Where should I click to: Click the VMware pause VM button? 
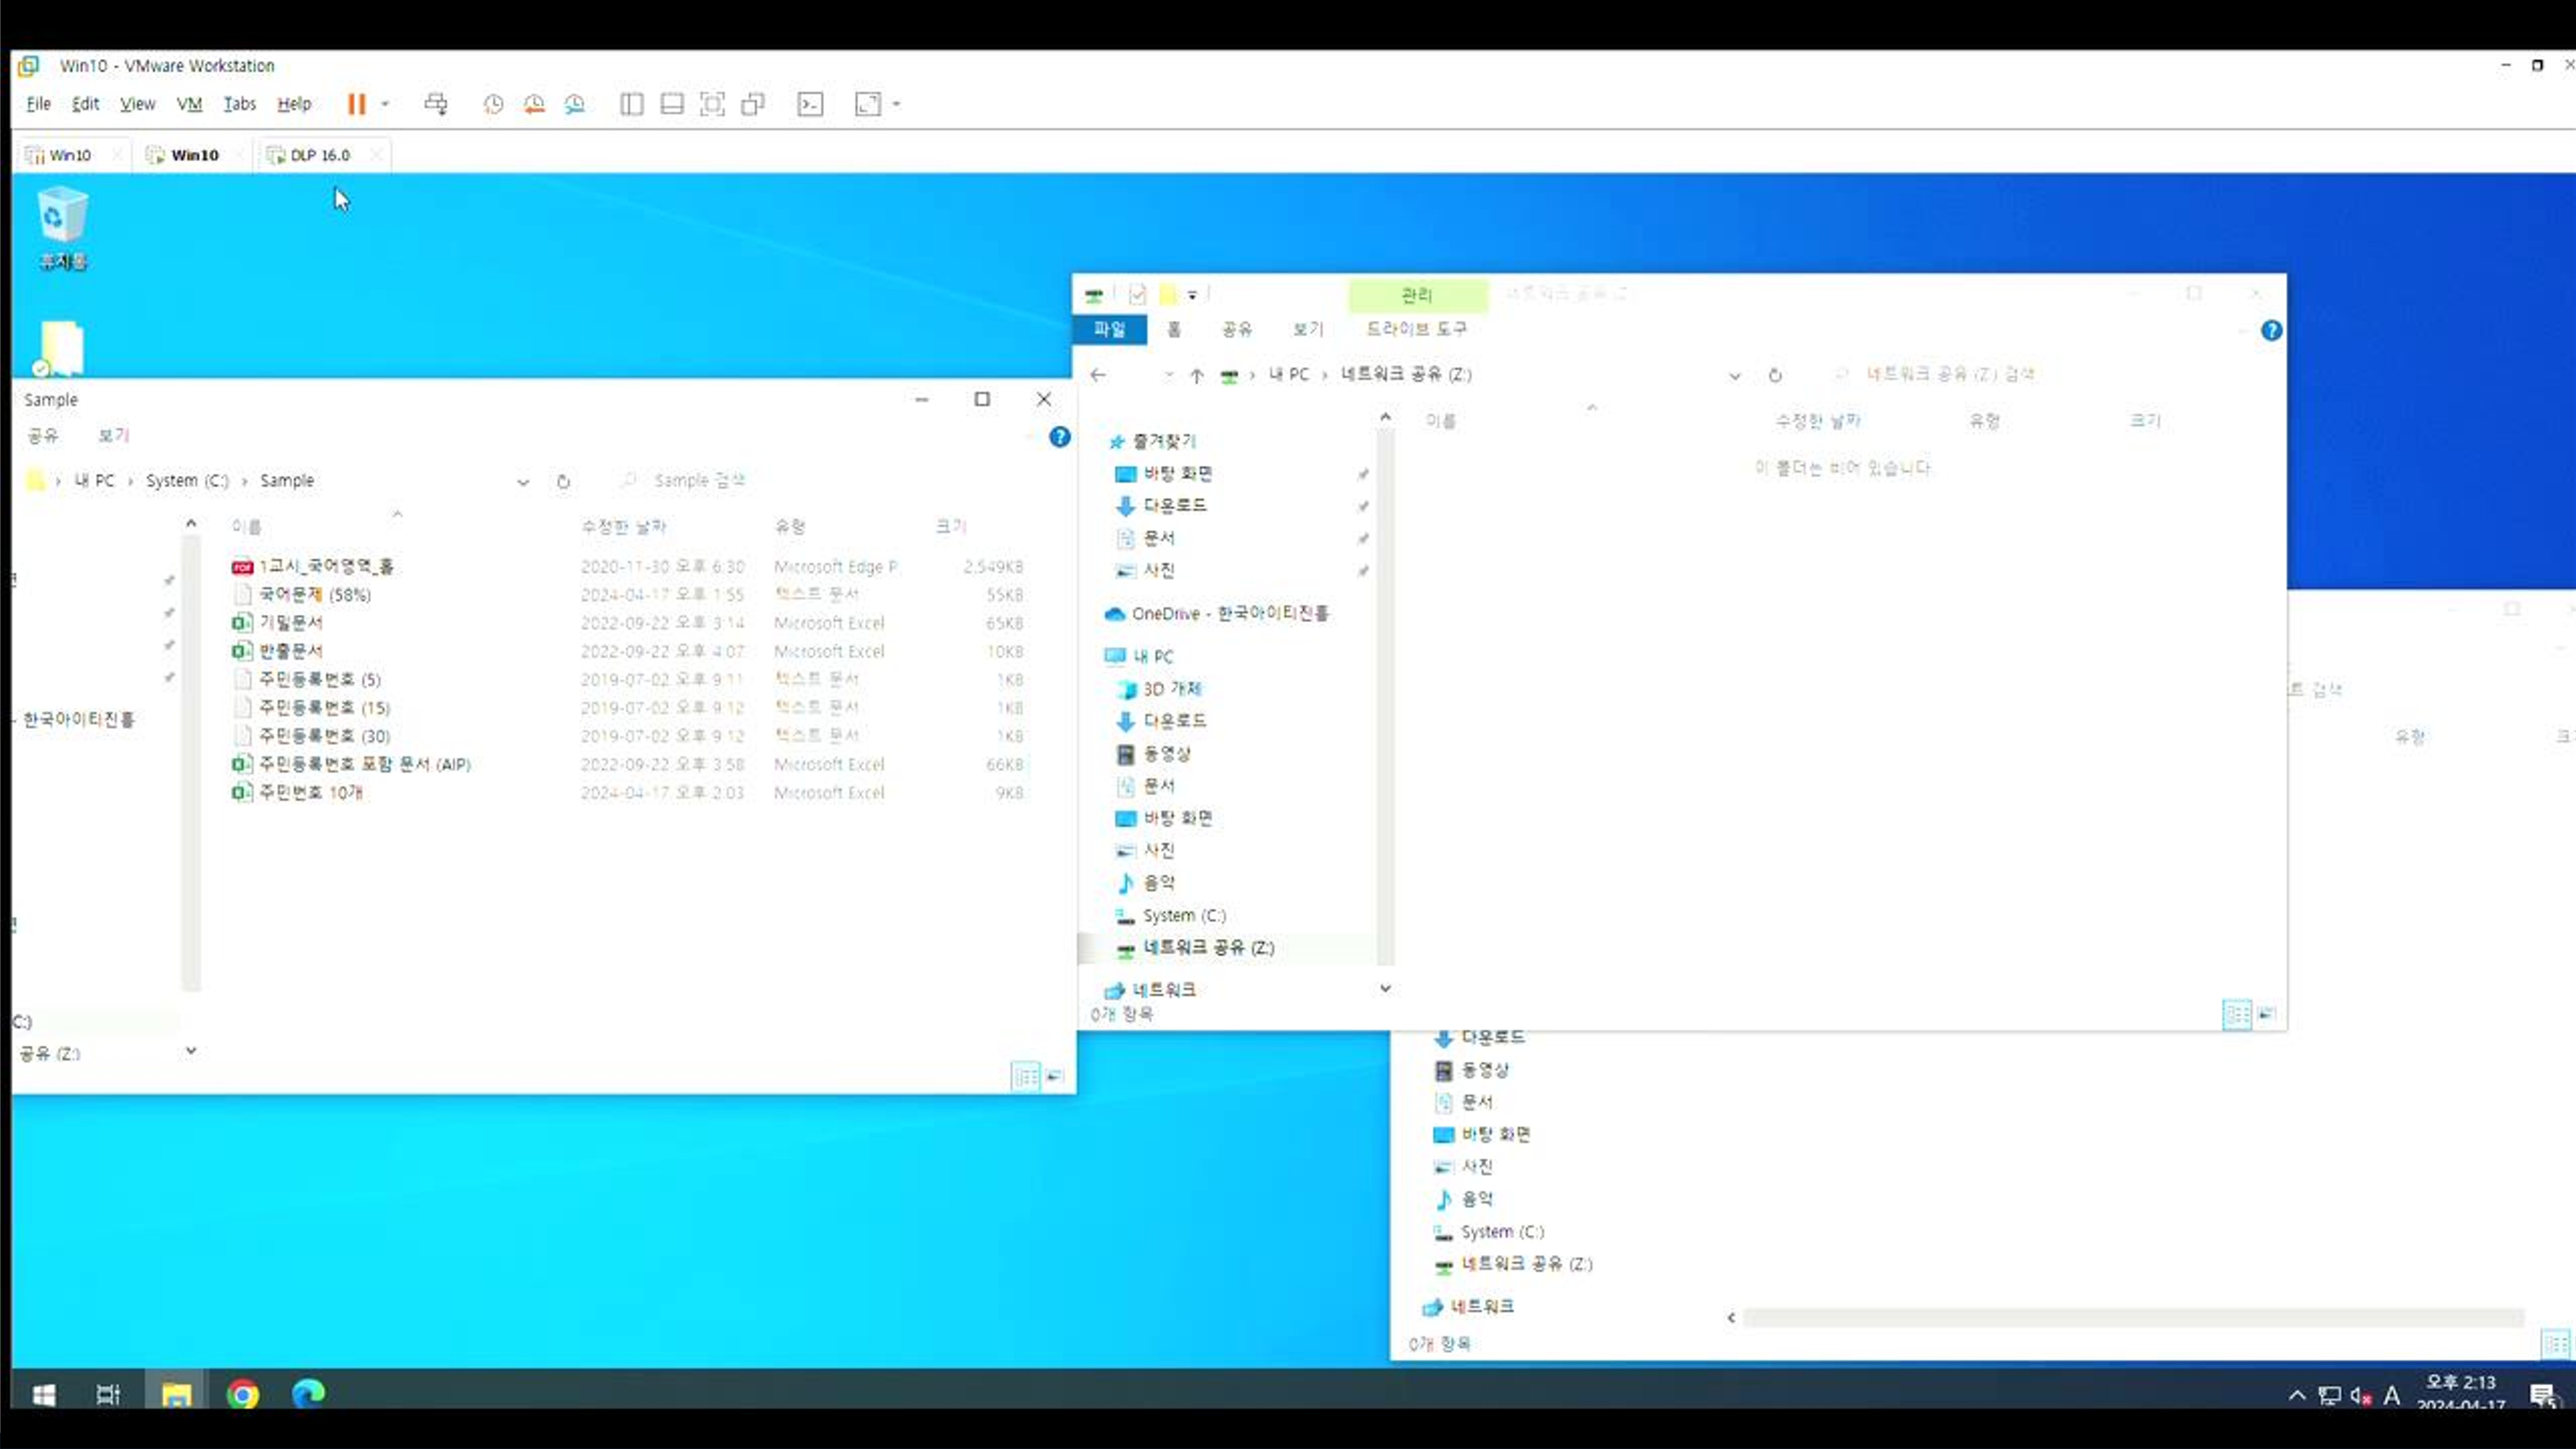click(x=356, y=104)
